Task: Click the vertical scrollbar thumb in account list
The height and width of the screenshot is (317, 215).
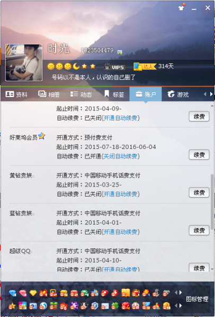Action: tap(212, 202)
